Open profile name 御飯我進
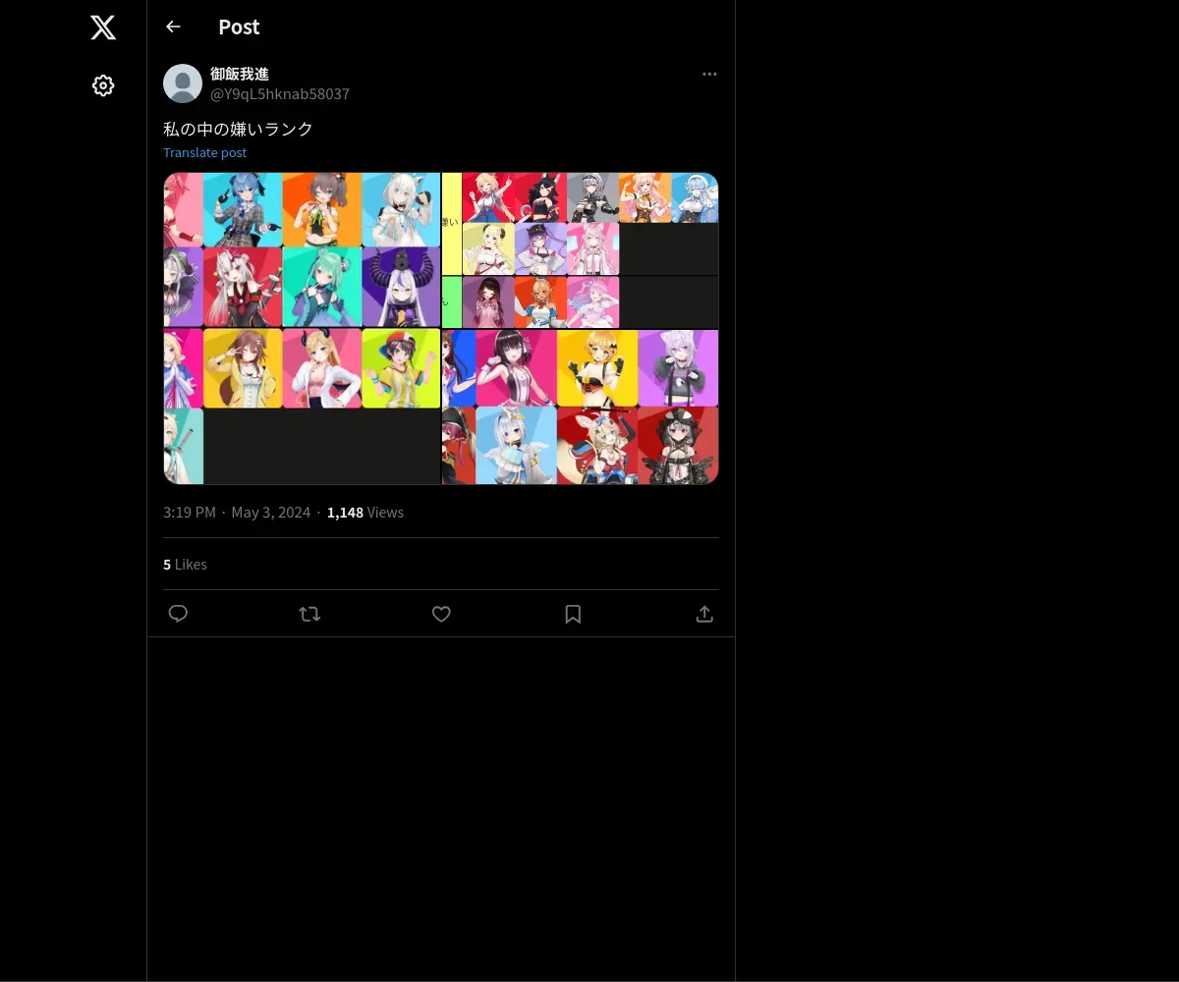Screen dimensions: 1179x982 pyautogui.click(x=240, y=74)
